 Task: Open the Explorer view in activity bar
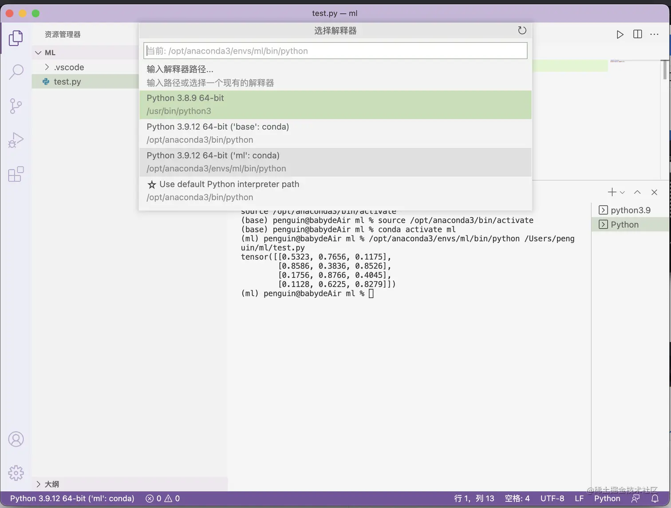tap(16, 38)
